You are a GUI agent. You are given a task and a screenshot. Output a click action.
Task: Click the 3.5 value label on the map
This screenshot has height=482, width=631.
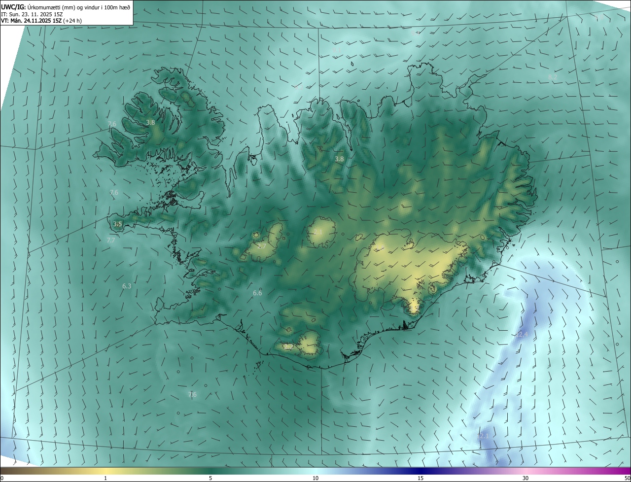[117, 224]
